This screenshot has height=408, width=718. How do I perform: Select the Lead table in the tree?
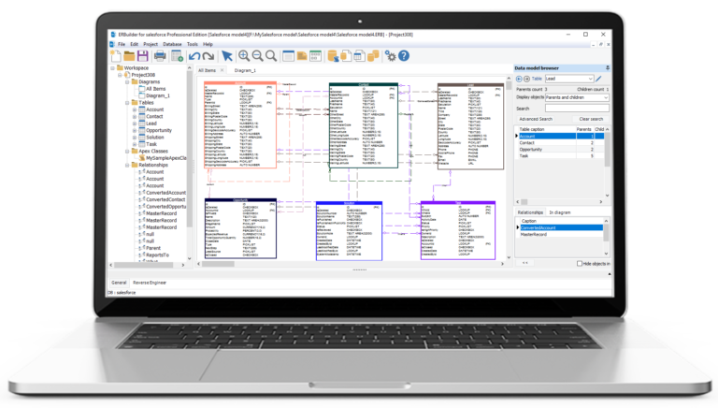(151, 124)
